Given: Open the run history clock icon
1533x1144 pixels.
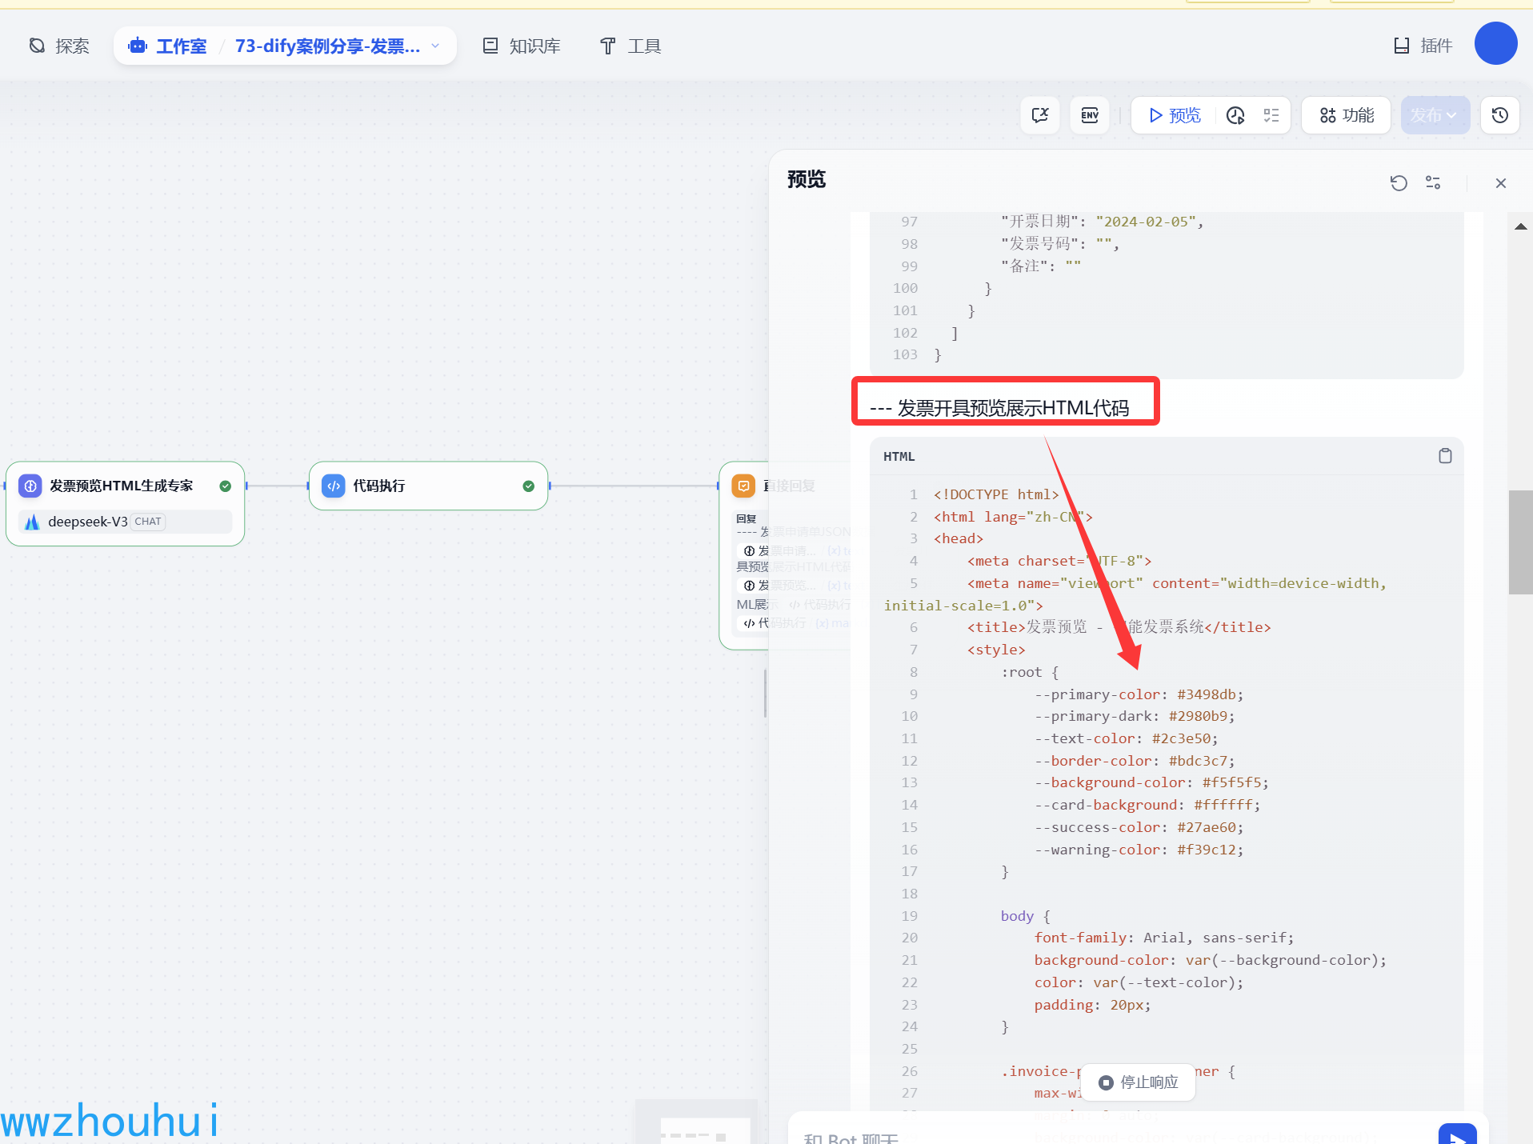Looking at the screenshot, I should click(x=1235, y=115).
